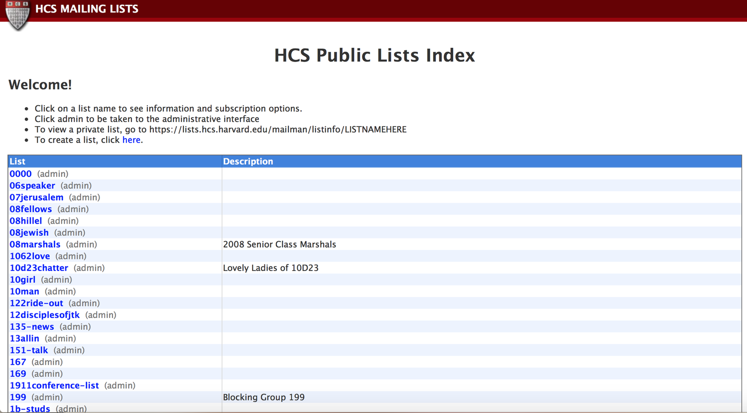747x413 pixels.
Task: Open the 12disciplesofjtk list
Action: [x=45, y=315]
